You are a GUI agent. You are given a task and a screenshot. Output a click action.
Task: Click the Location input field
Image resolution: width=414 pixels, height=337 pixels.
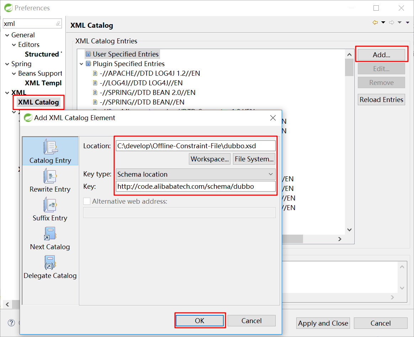click(196, 146)
